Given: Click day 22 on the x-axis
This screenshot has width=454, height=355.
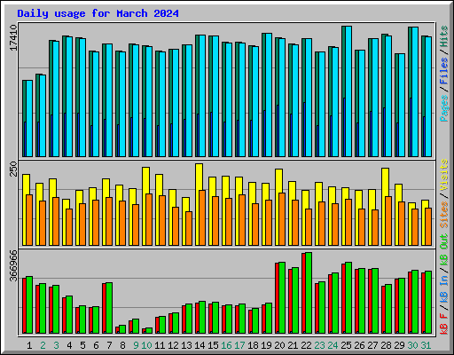Looking at the screenshot, I should [306, 345].
